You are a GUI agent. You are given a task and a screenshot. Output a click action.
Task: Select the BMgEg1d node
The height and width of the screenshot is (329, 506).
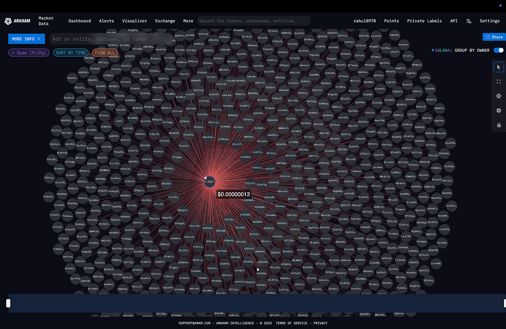[184, 210]
